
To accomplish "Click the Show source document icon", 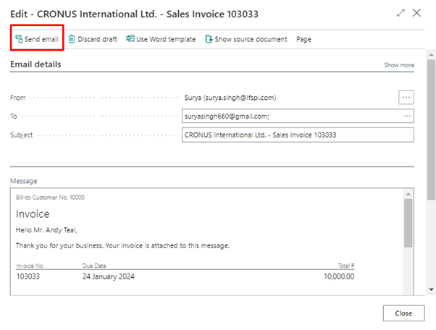I will pos(209,39).
